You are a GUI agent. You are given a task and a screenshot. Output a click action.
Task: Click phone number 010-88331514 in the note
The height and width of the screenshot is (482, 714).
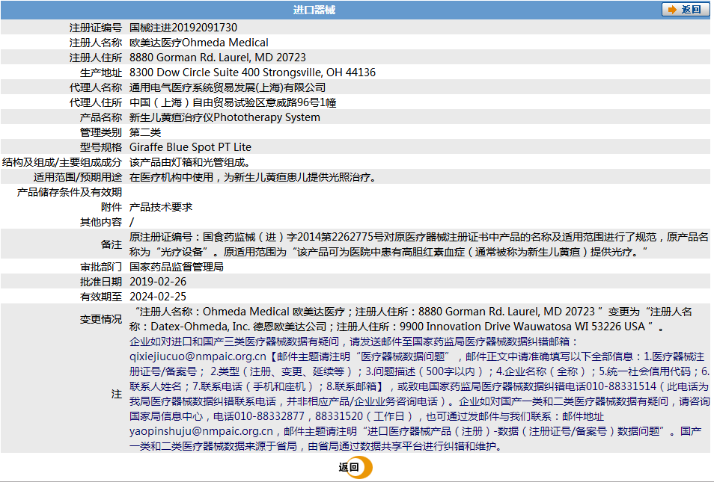tap(621, 386)
